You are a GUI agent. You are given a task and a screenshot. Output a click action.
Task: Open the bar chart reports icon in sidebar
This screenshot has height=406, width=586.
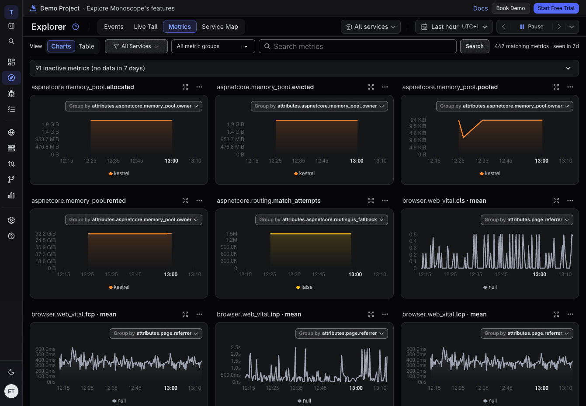pyautogui.click(x=11, y=195)
